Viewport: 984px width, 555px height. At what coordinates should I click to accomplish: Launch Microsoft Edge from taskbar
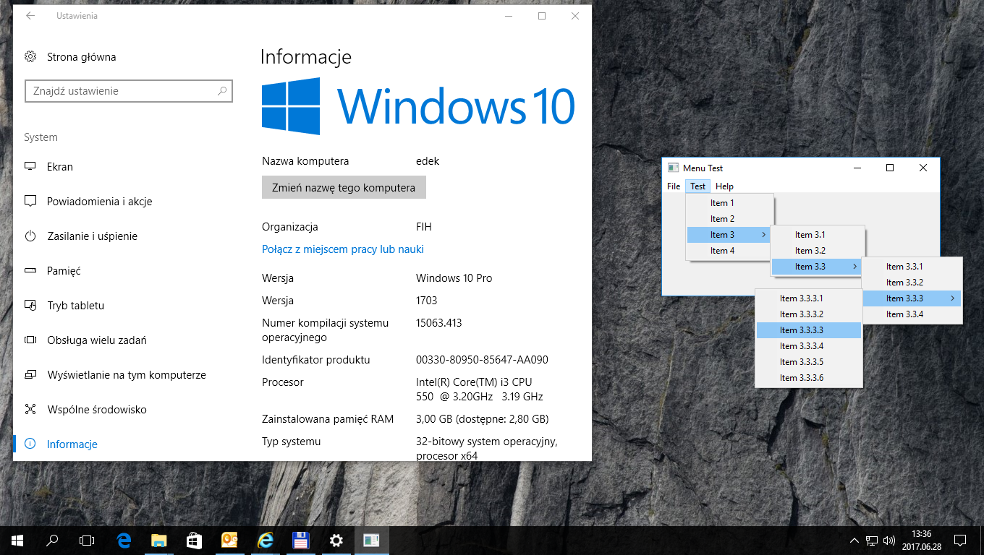[x=124, y=540]
